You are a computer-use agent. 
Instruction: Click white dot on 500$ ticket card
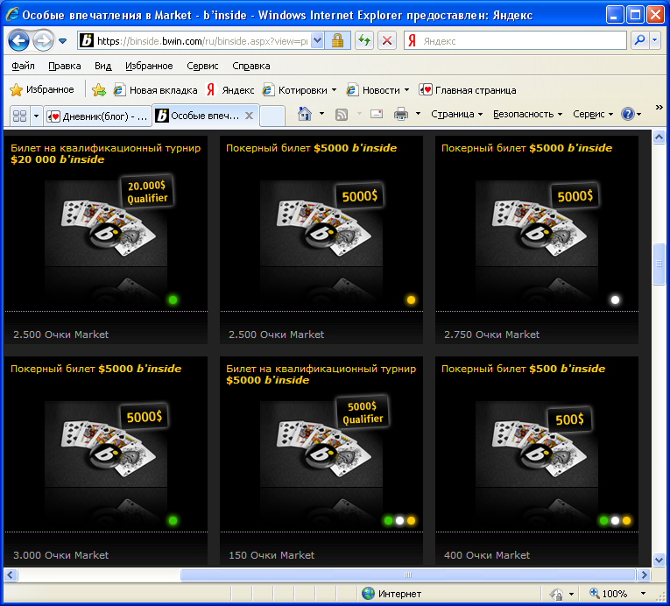coord(615,520)
